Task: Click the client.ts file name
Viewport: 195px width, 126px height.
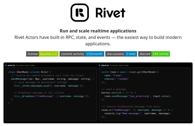Action: [x=105, y=65]
